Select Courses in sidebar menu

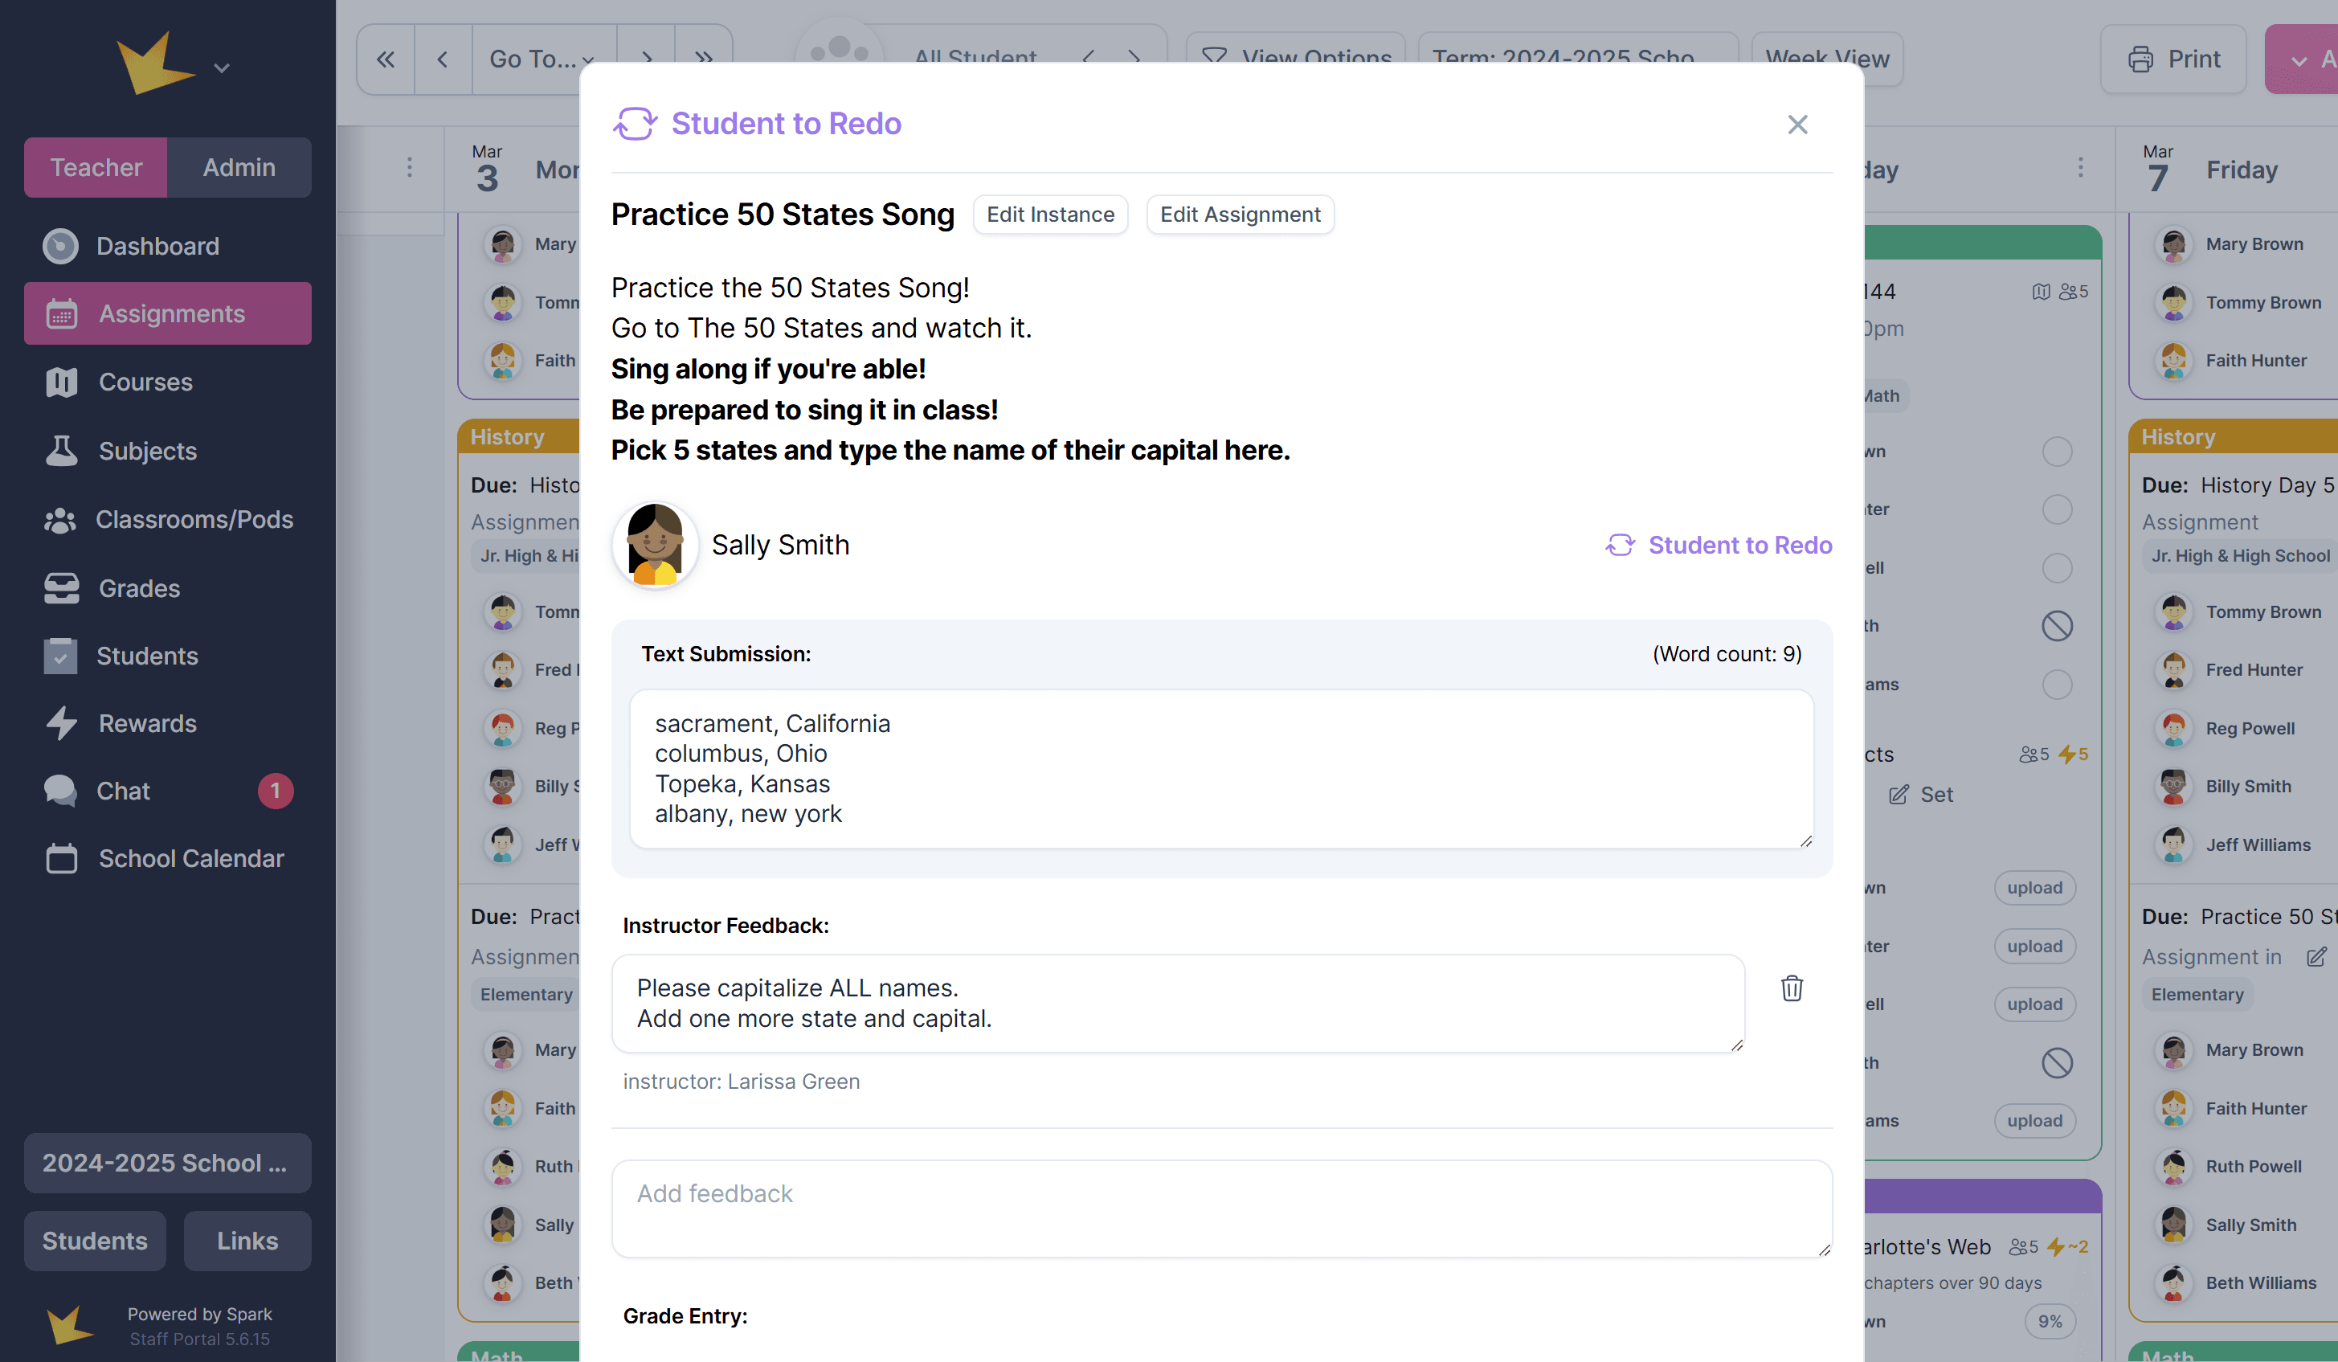(x=145, y=382)
